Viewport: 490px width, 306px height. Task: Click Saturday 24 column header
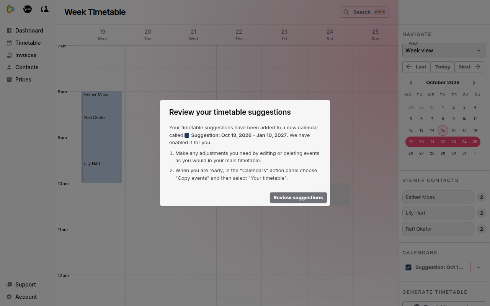coord(330,34)
